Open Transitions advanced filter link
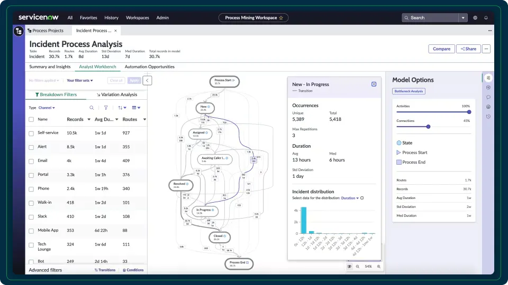Image resolution: width=508 pixels, height=285 pixels. click(105, 270)
